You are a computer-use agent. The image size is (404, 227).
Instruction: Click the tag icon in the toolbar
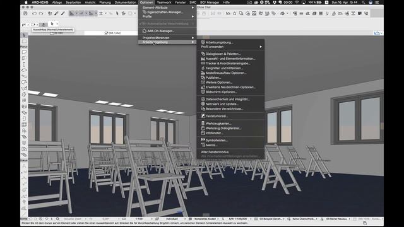point(273,13)
